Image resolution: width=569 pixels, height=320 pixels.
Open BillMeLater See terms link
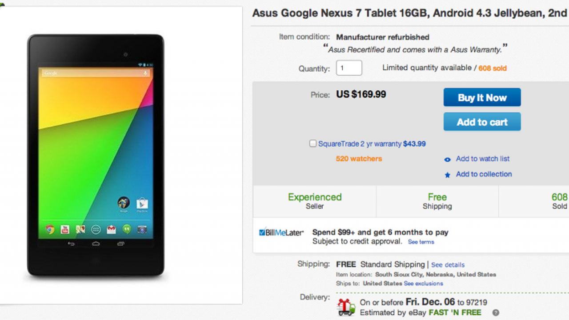coord(421,242)
